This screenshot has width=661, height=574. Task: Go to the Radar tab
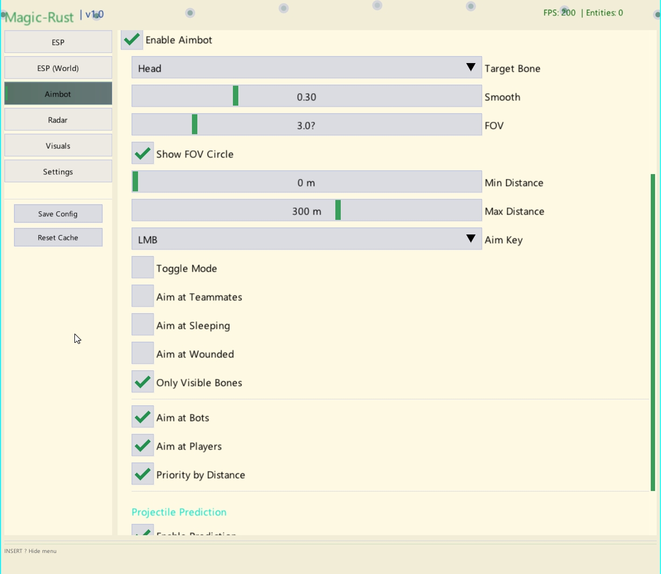[x=58, y=120]
